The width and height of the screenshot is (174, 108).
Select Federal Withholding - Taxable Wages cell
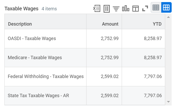45,76
